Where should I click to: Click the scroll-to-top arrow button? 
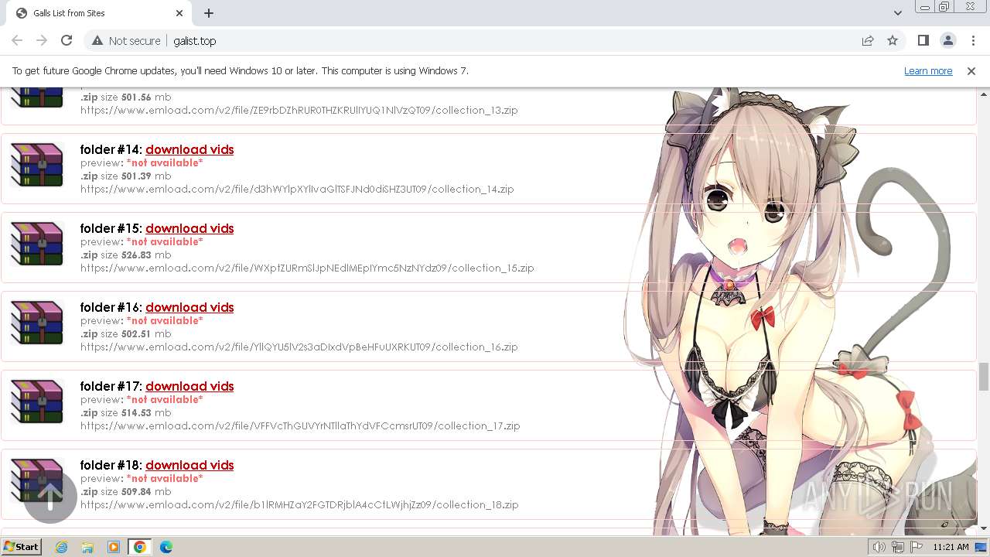point(50,497)
